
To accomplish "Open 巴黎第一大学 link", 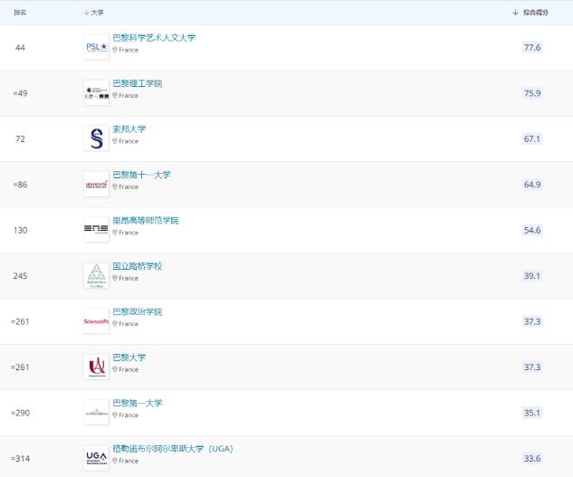I will [138, 403].
